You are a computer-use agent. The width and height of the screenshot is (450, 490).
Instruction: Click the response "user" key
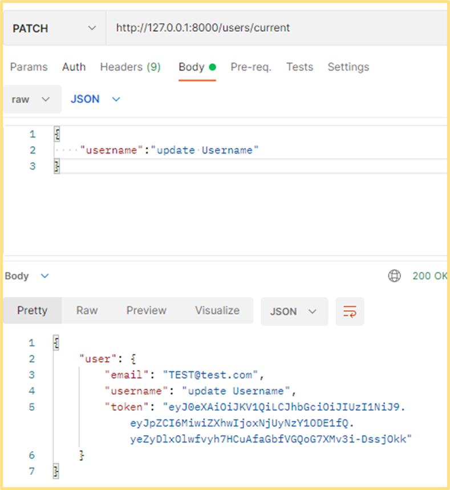(x=98, y=359)
